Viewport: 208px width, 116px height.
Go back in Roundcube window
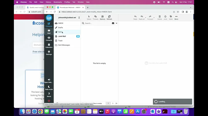pos(47,12)
